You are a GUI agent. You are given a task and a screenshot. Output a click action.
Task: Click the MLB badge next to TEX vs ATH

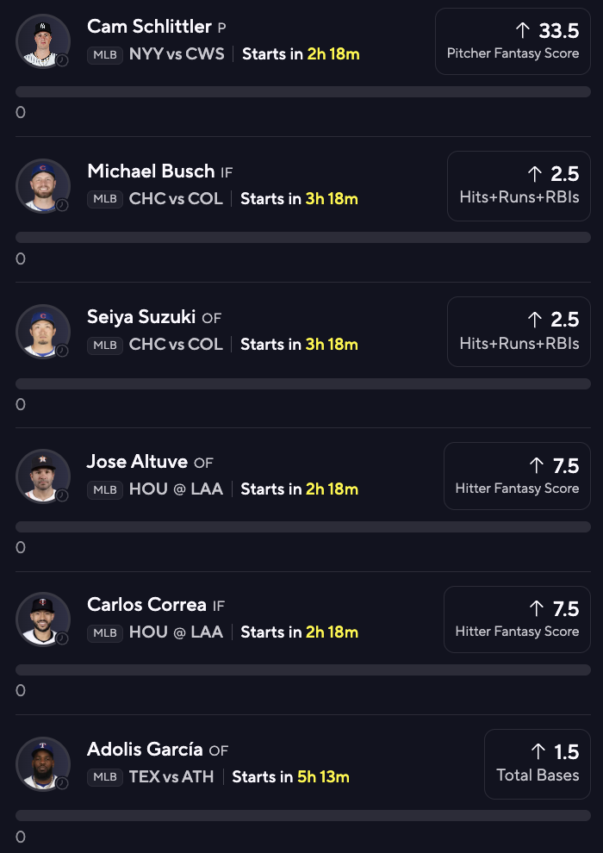tap(105, 777)
